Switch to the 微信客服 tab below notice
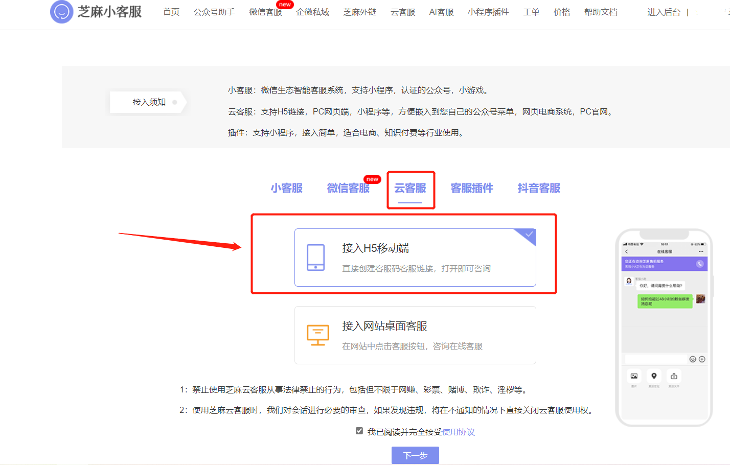Screen dimensions: 730x465 pos(348,188)
